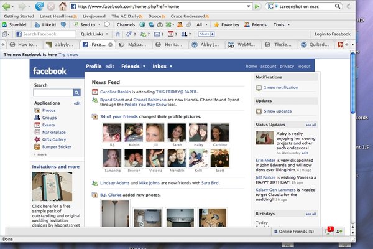Click the wedding invitation ad image
373x249 pixels.
tap(52, 187)
